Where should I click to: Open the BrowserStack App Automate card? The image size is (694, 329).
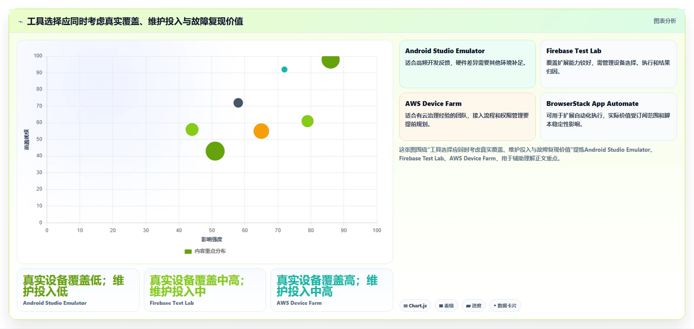tap(608, 117)
